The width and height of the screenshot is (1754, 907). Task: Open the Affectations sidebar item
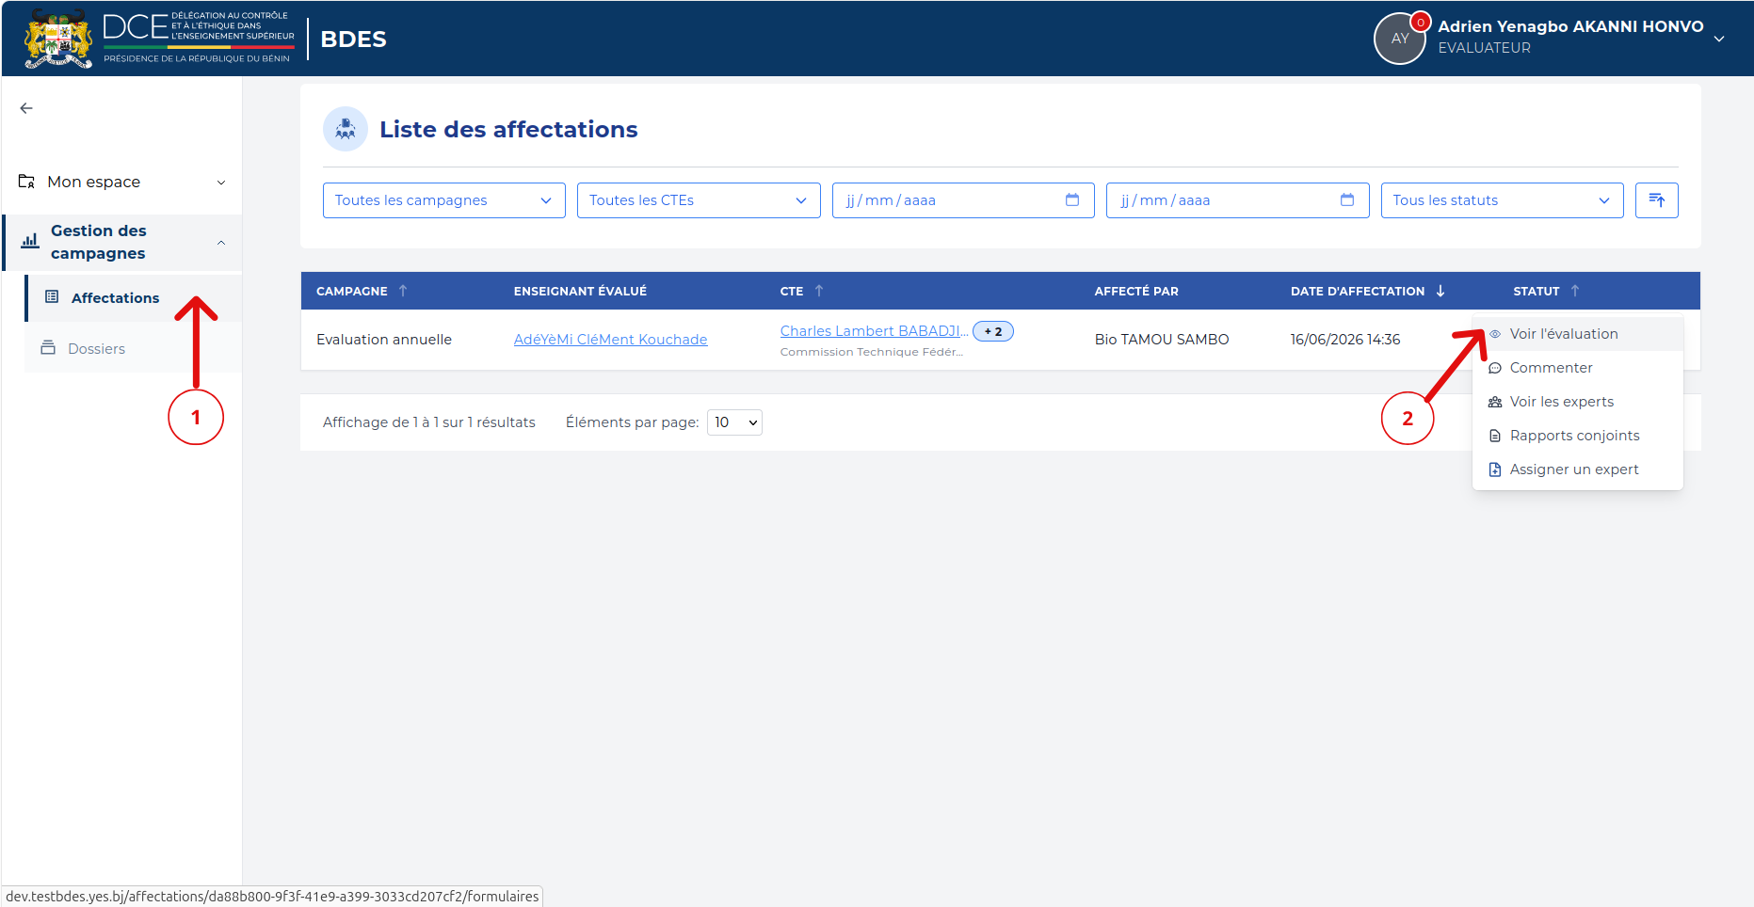tap(134, 298)
